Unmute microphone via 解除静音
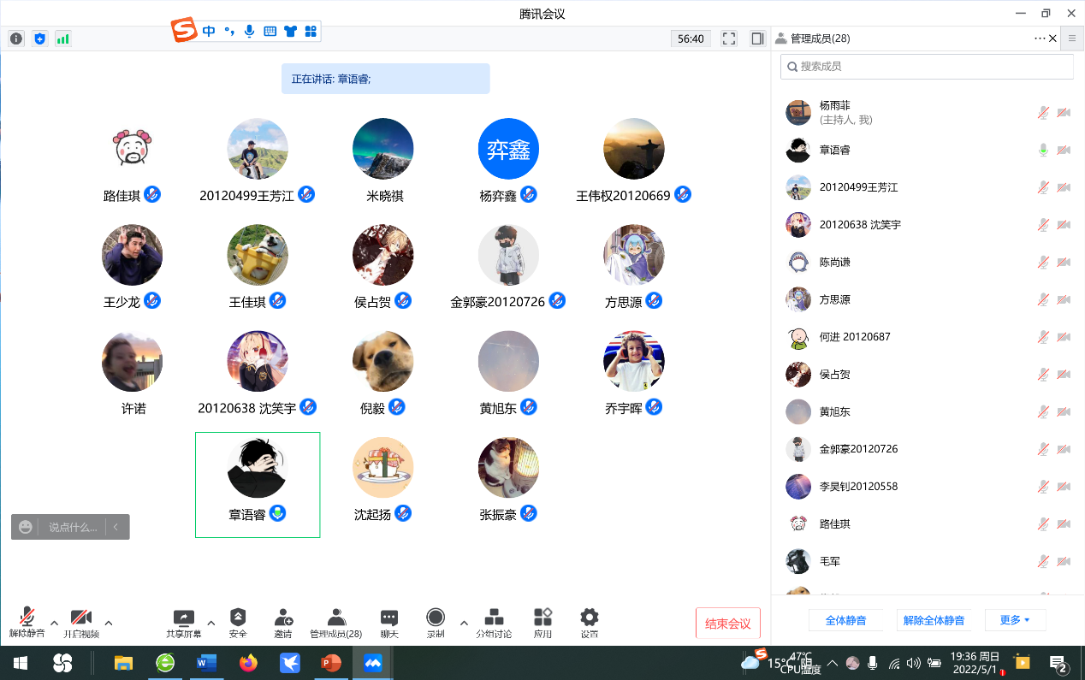Screen dimensions: 1085x680 (x=27, y=622)
